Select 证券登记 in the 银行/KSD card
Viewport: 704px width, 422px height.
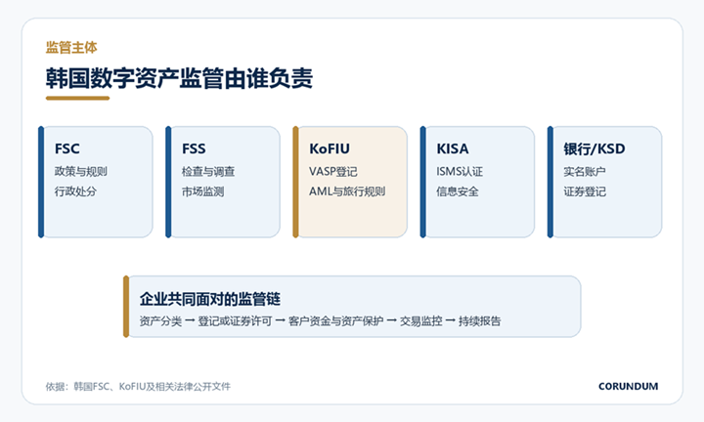[585, 191]
